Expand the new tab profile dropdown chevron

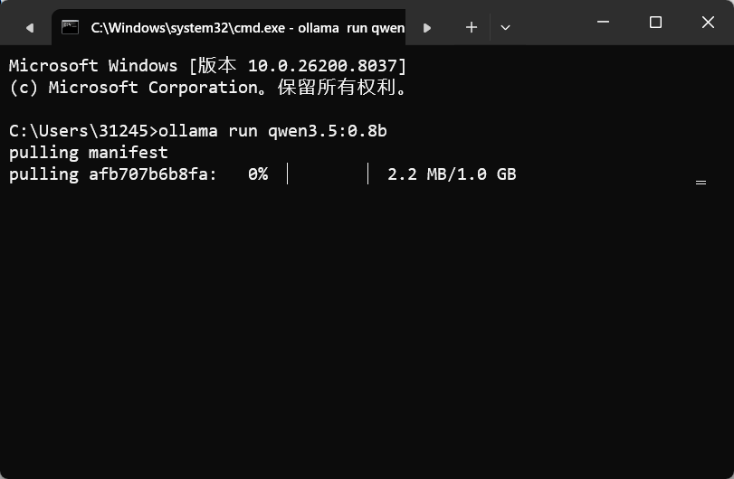point(505,28)
